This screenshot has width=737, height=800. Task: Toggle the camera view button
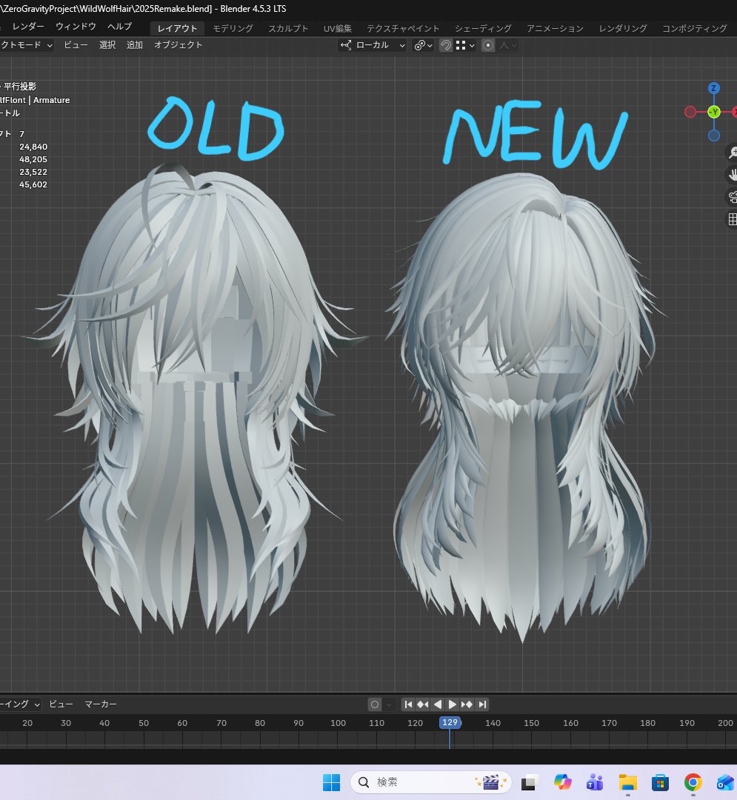point(733,197)
